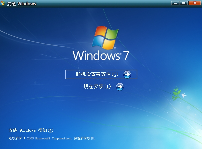This screenshot has height=149, width=202.
Task: Open the 安装 Windows 须知(W) link
Action: click(x=31, y=130)
